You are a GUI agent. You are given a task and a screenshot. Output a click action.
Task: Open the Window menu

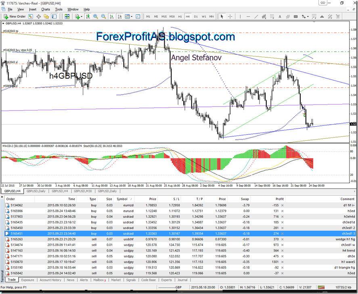[73, 9]
